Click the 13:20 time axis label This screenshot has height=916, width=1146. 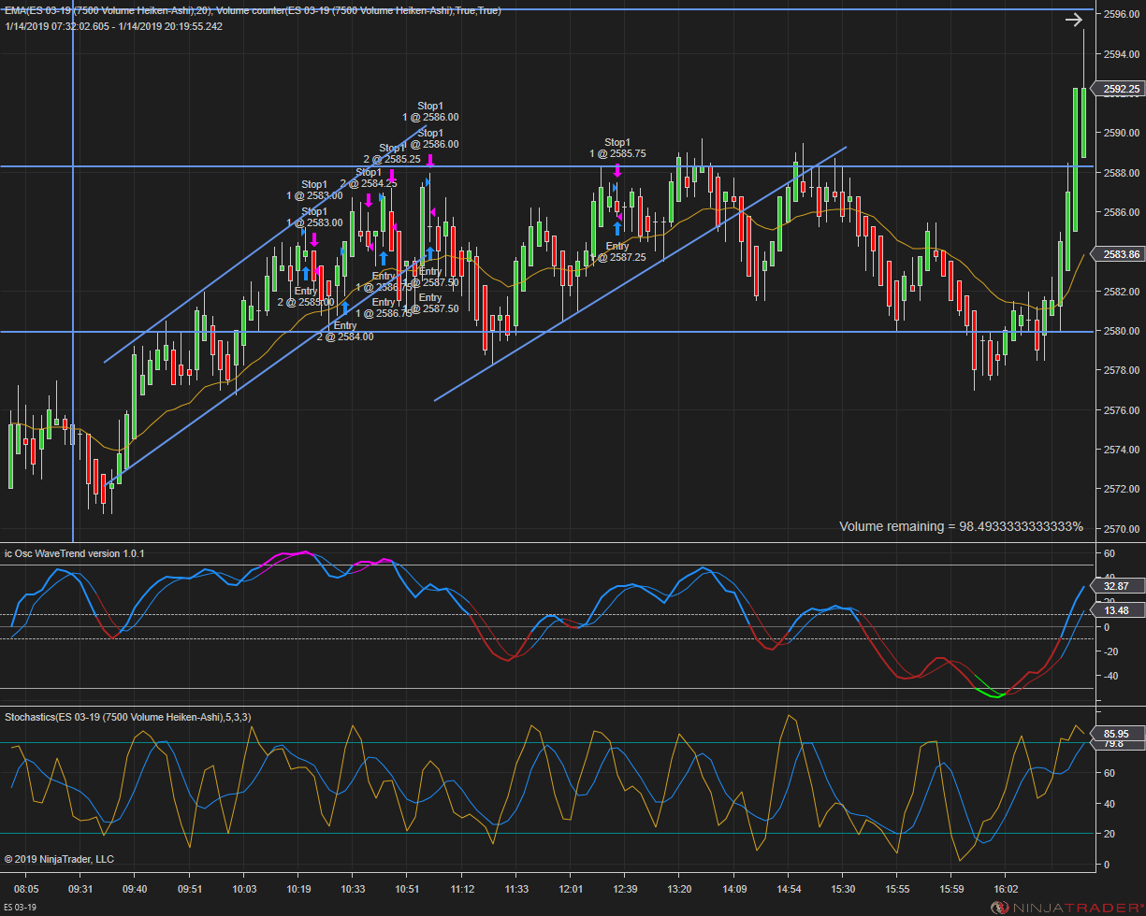[680, 889]
